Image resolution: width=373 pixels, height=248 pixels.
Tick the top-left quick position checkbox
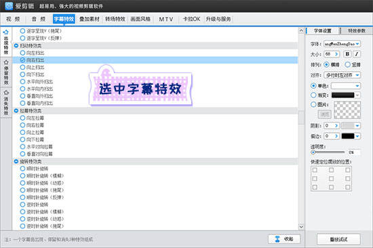[315, 170]
